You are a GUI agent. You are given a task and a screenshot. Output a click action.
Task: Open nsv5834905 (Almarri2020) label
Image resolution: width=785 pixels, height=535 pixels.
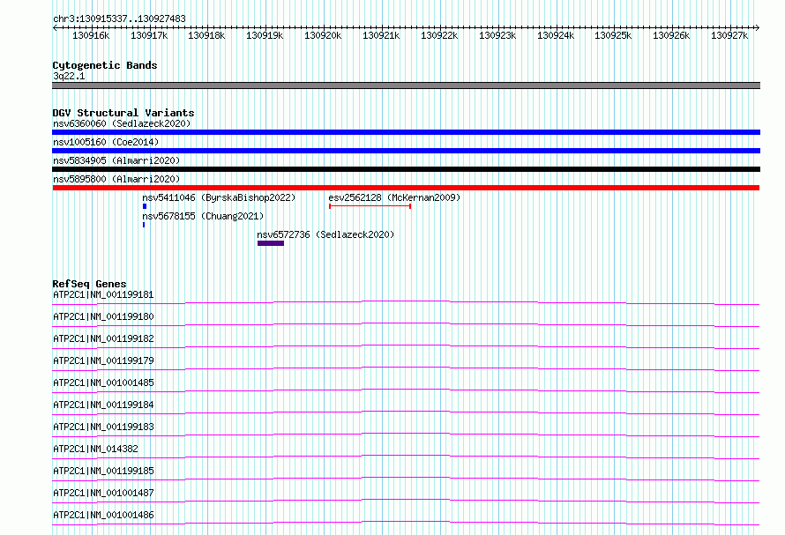(116, 160)
